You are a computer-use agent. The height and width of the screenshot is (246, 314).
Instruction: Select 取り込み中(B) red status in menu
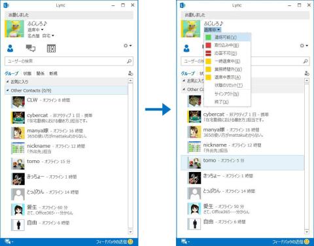pos(227,45)
